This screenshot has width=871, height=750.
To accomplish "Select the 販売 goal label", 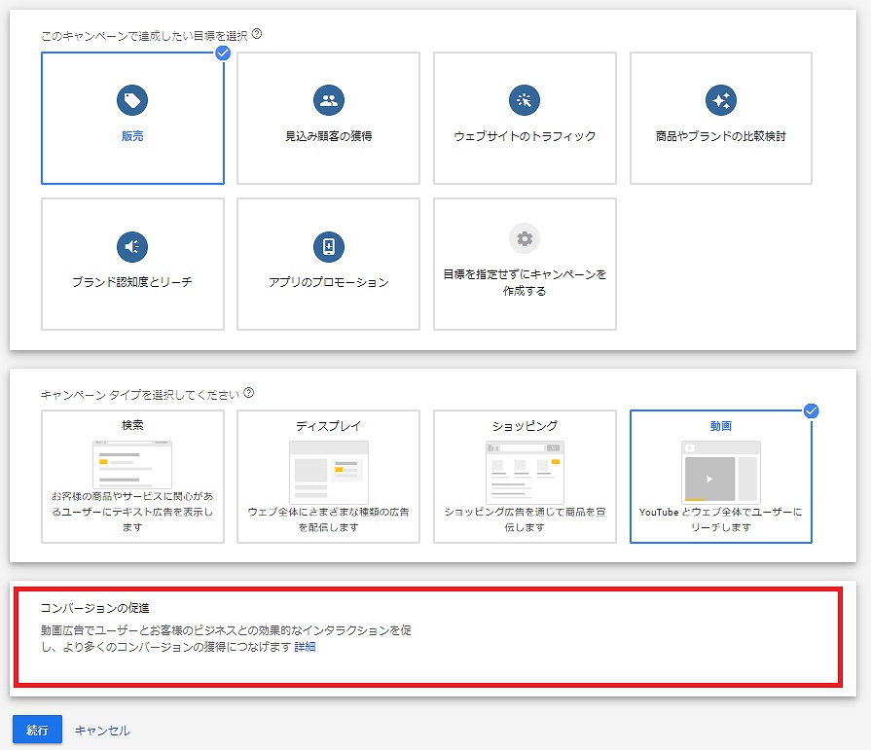I will point(132,136).
